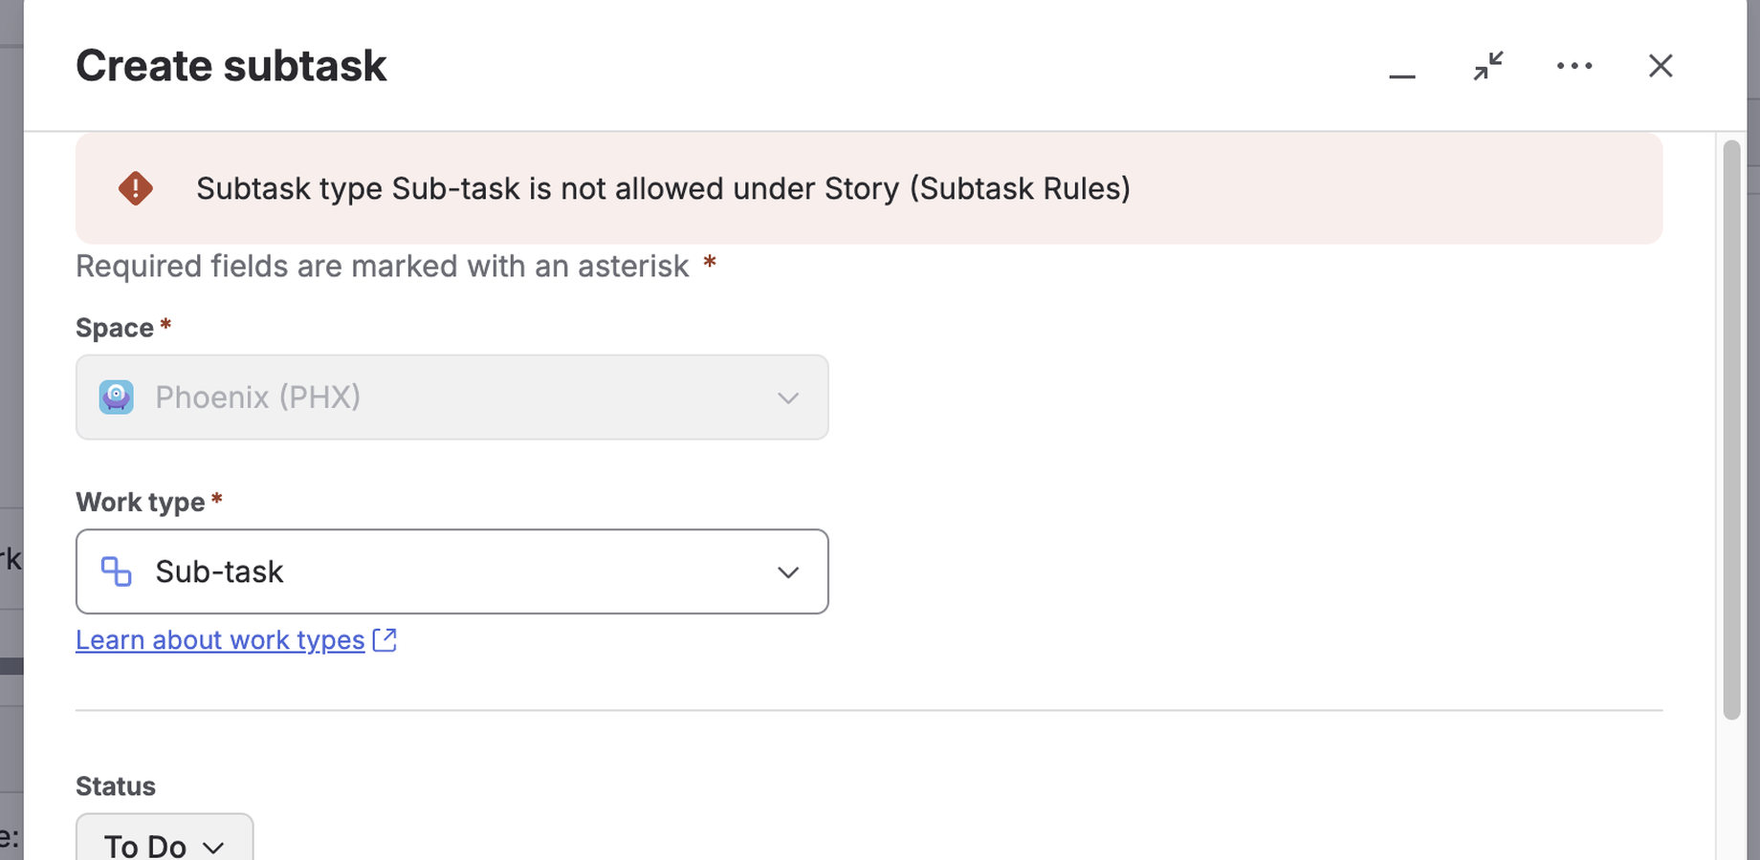Open the three-dot more actions menu

pyautogui.click(x=1574, y=66)
